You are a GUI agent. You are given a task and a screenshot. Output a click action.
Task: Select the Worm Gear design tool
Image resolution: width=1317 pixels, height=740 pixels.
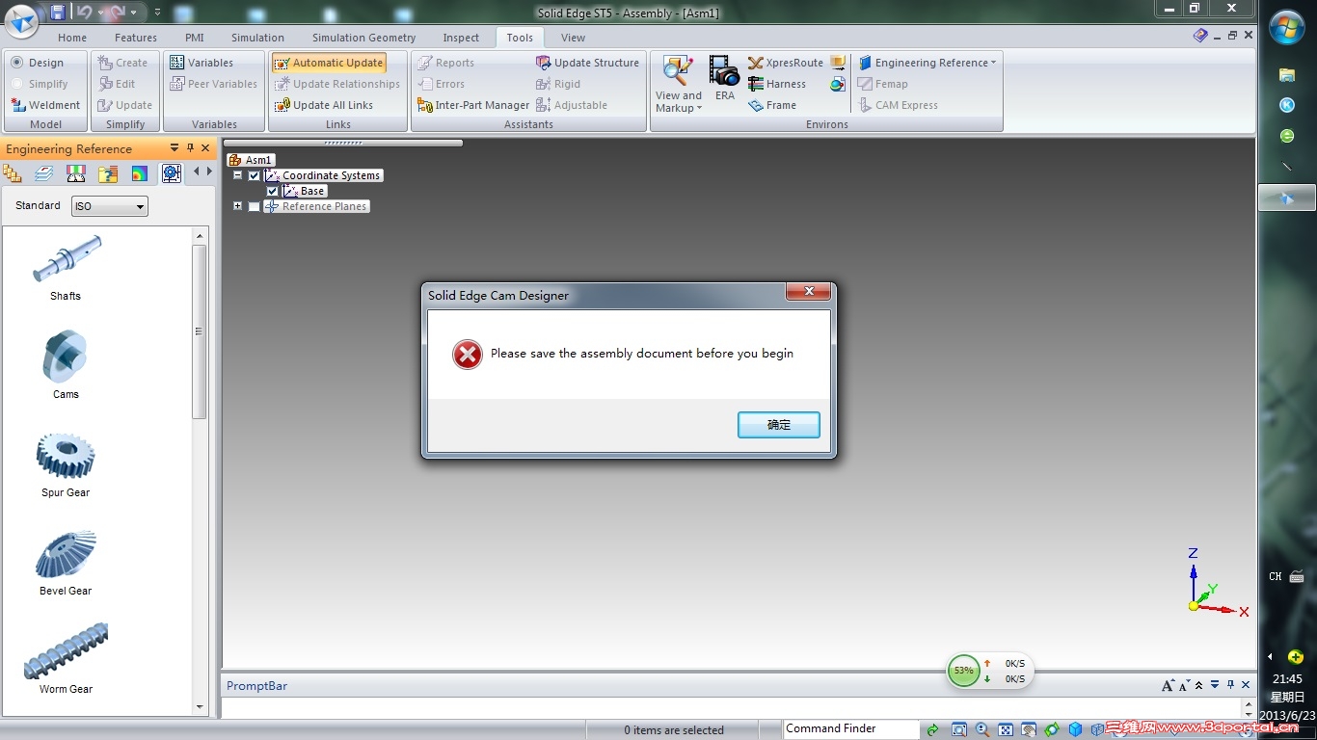tap(66, 659)
